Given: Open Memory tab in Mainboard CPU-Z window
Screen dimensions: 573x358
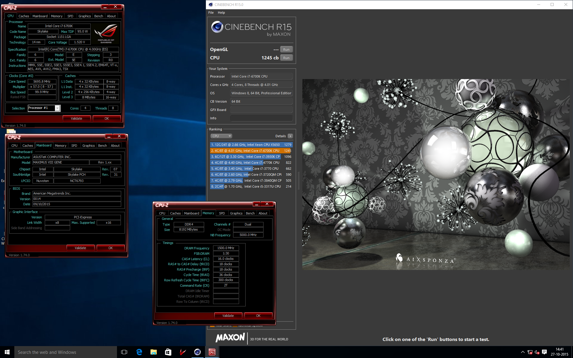Looking at the screenshot, I should click(61, 146).
